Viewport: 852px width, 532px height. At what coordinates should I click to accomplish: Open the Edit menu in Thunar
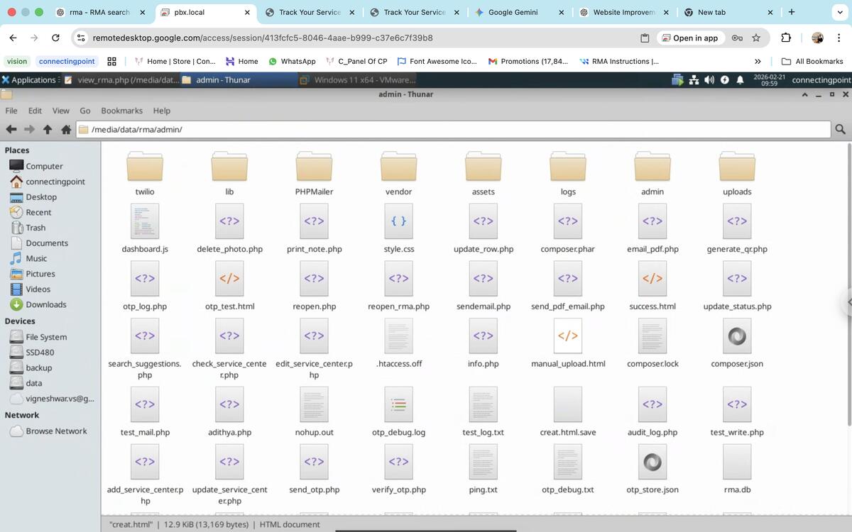(x=35, y=111)
